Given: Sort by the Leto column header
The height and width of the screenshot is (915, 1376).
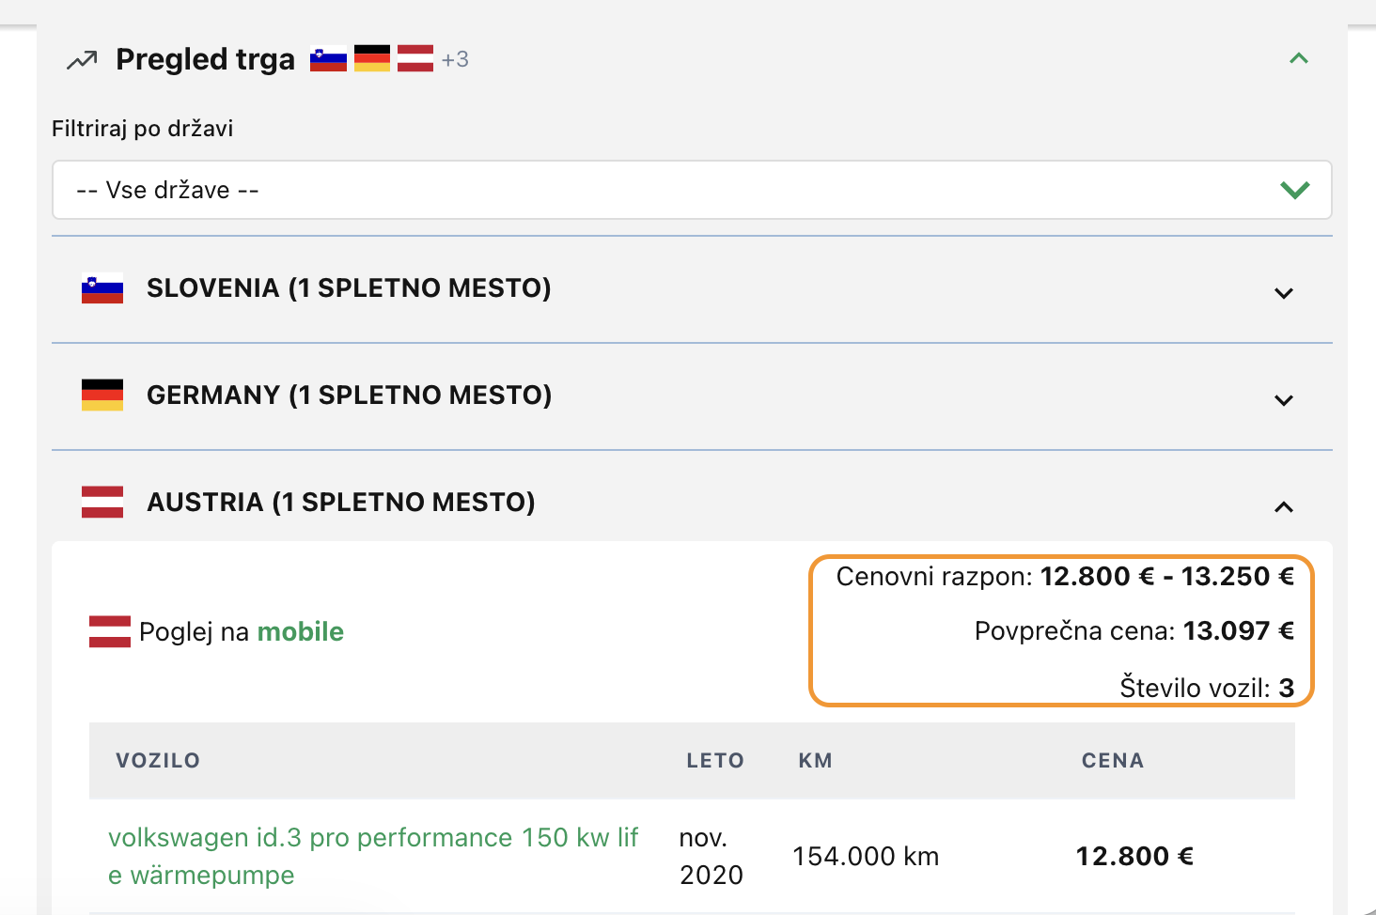Looking at the screenshot, I should (x=715, y=761).
